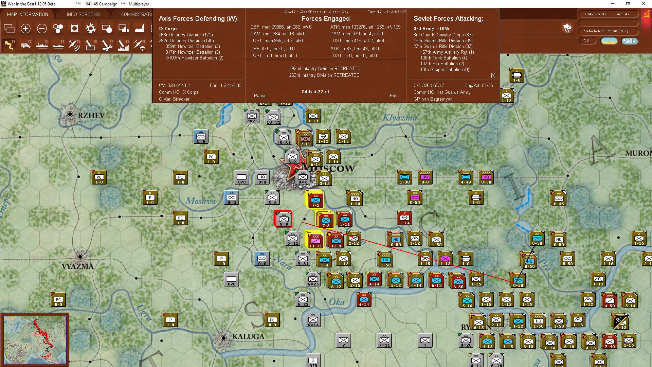Image resolution: width=652 pixels, height=367 pixels.
Task: Click the overview minimap thumbnail
Action: coord(35,339)
